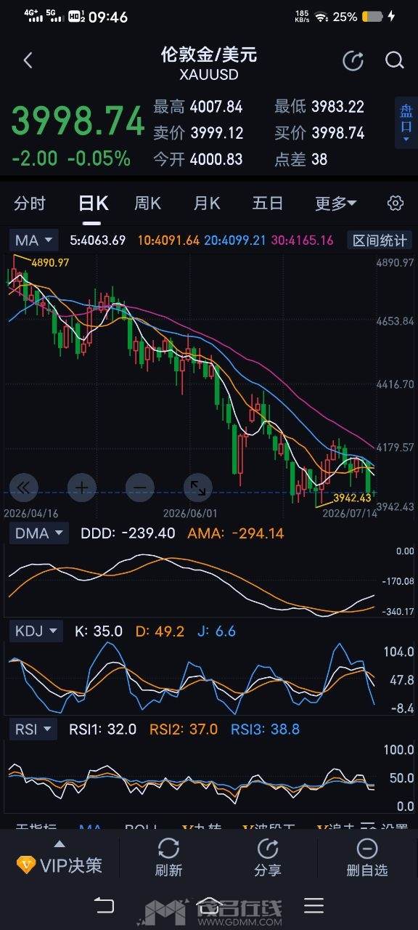Screen dimensions: 418x930
Task: Expand chart to fullscreen icon
Action: tap(197, 488)
